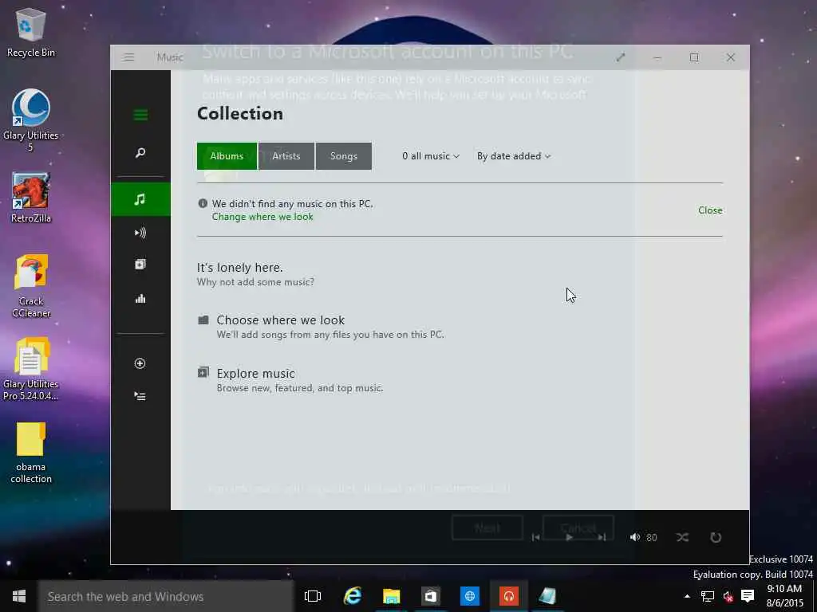This screenshot has height=612, width=817.
Task: Open search from the sidebar magnifier icon
Action: 140,153
